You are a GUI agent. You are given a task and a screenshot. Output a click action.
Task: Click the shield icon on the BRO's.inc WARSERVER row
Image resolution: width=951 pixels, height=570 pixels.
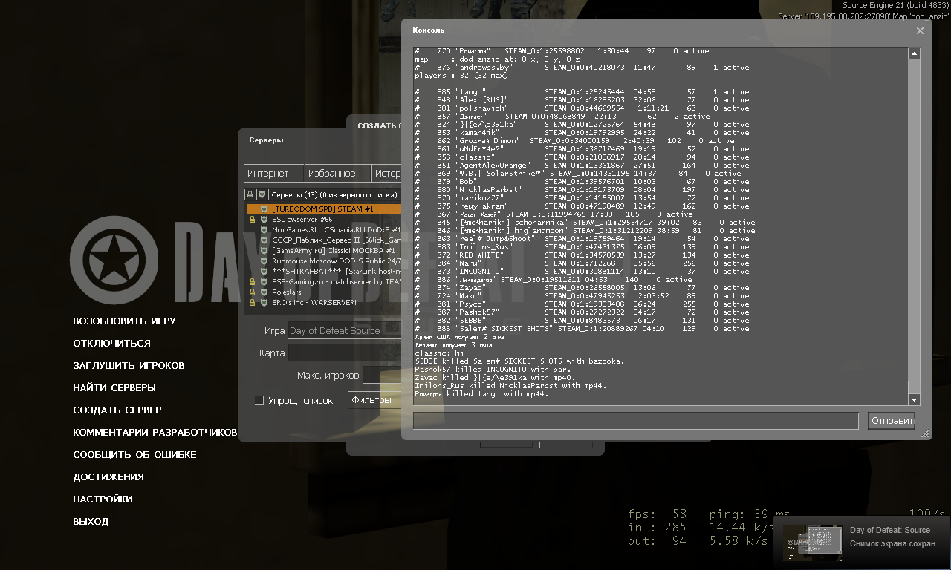coord(264,303)
